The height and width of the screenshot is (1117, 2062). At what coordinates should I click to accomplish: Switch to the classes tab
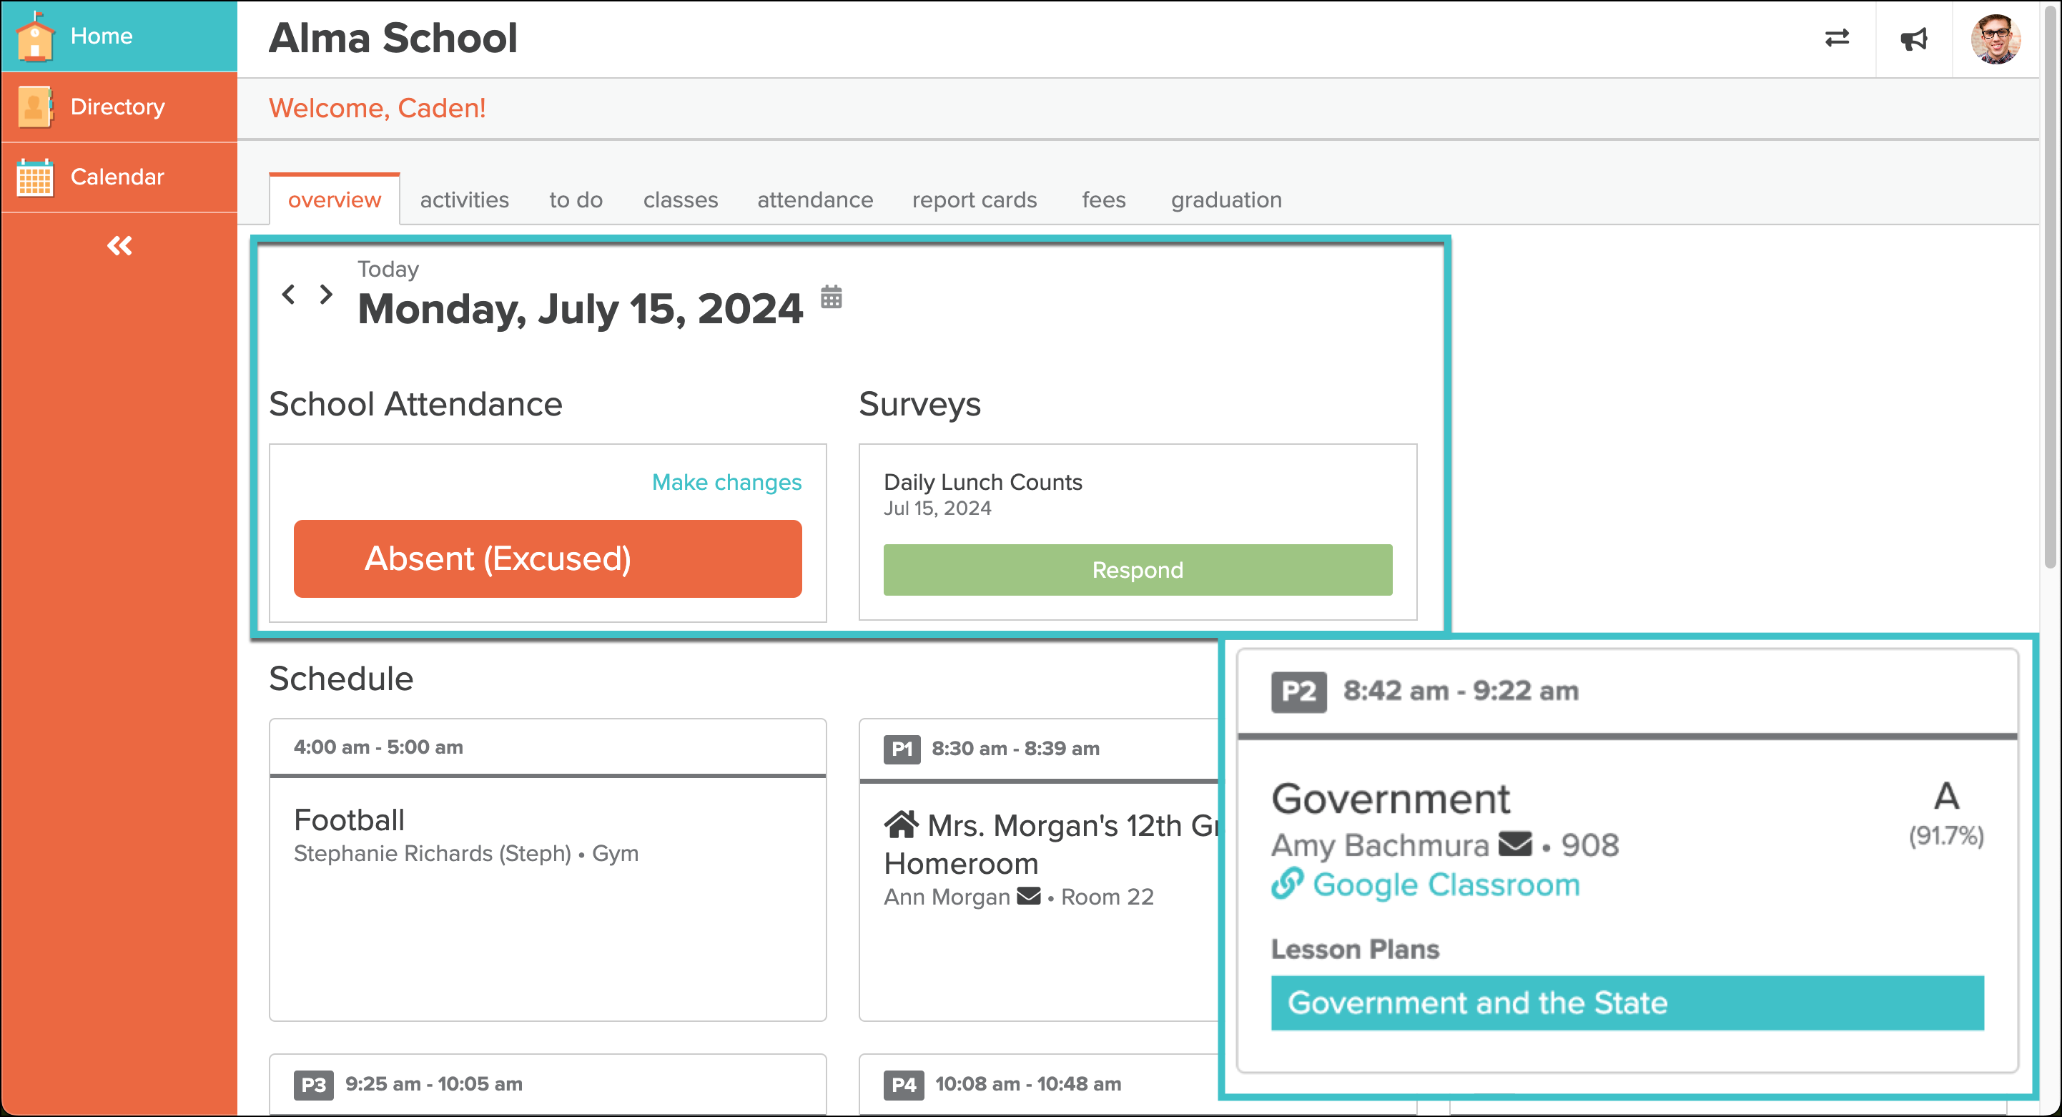(681, 200)
